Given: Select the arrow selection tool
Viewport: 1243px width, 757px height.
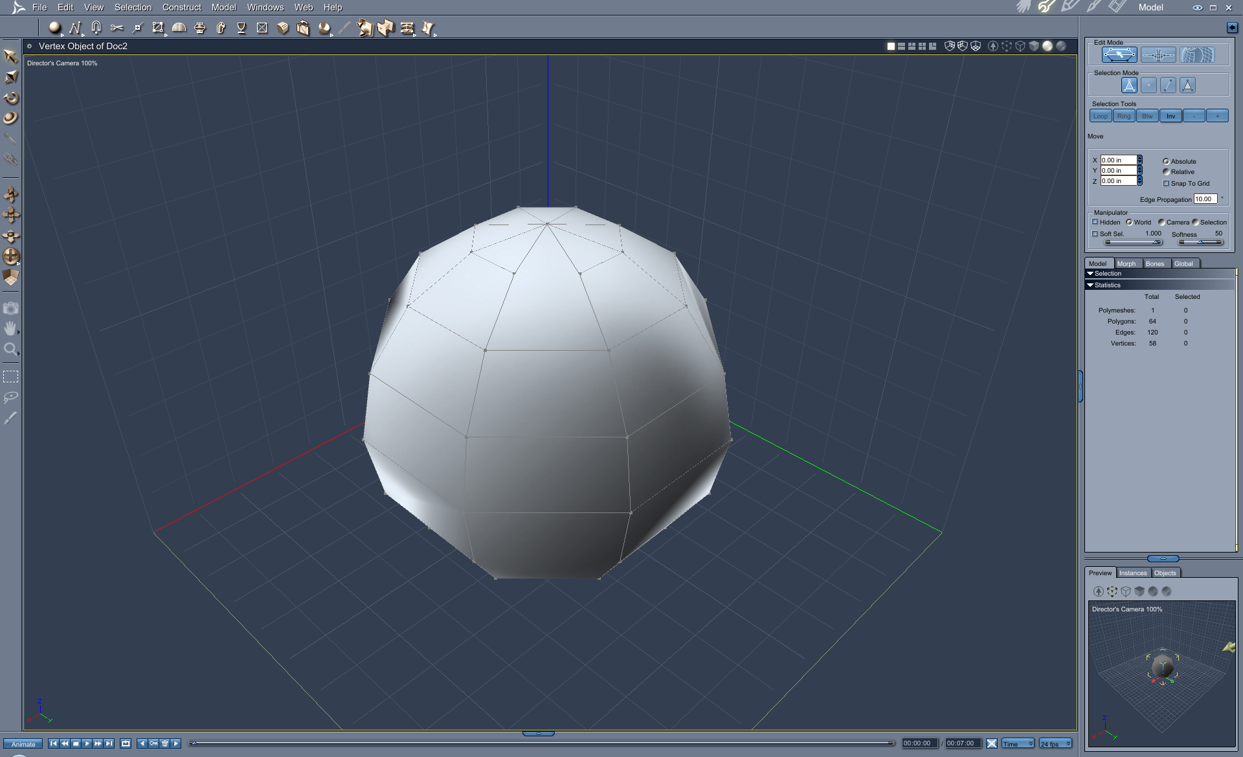Looking at the screenshot, I should pyautogui.click(x=10, y=57).
